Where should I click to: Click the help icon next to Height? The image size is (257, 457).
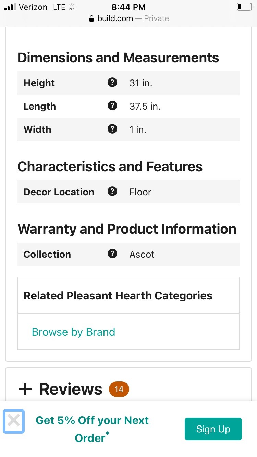[x=112, y=83]
